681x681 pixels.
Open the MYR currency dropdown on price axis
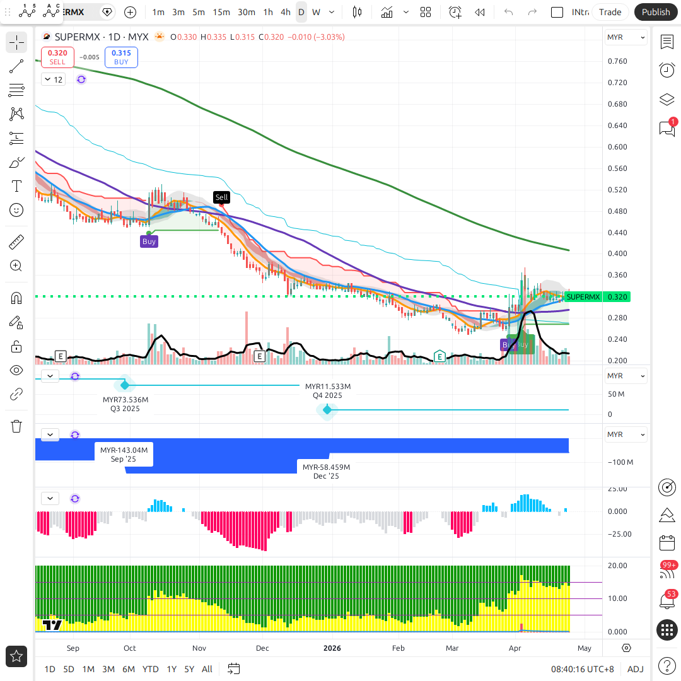tap(626, 37)
